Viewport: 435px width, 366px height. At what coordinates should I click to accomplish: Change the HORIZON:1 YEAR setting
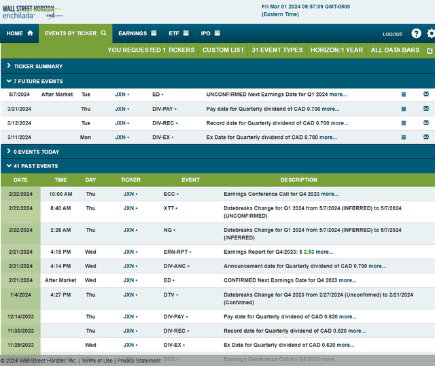pyautogui.click(x=336, y=50)
